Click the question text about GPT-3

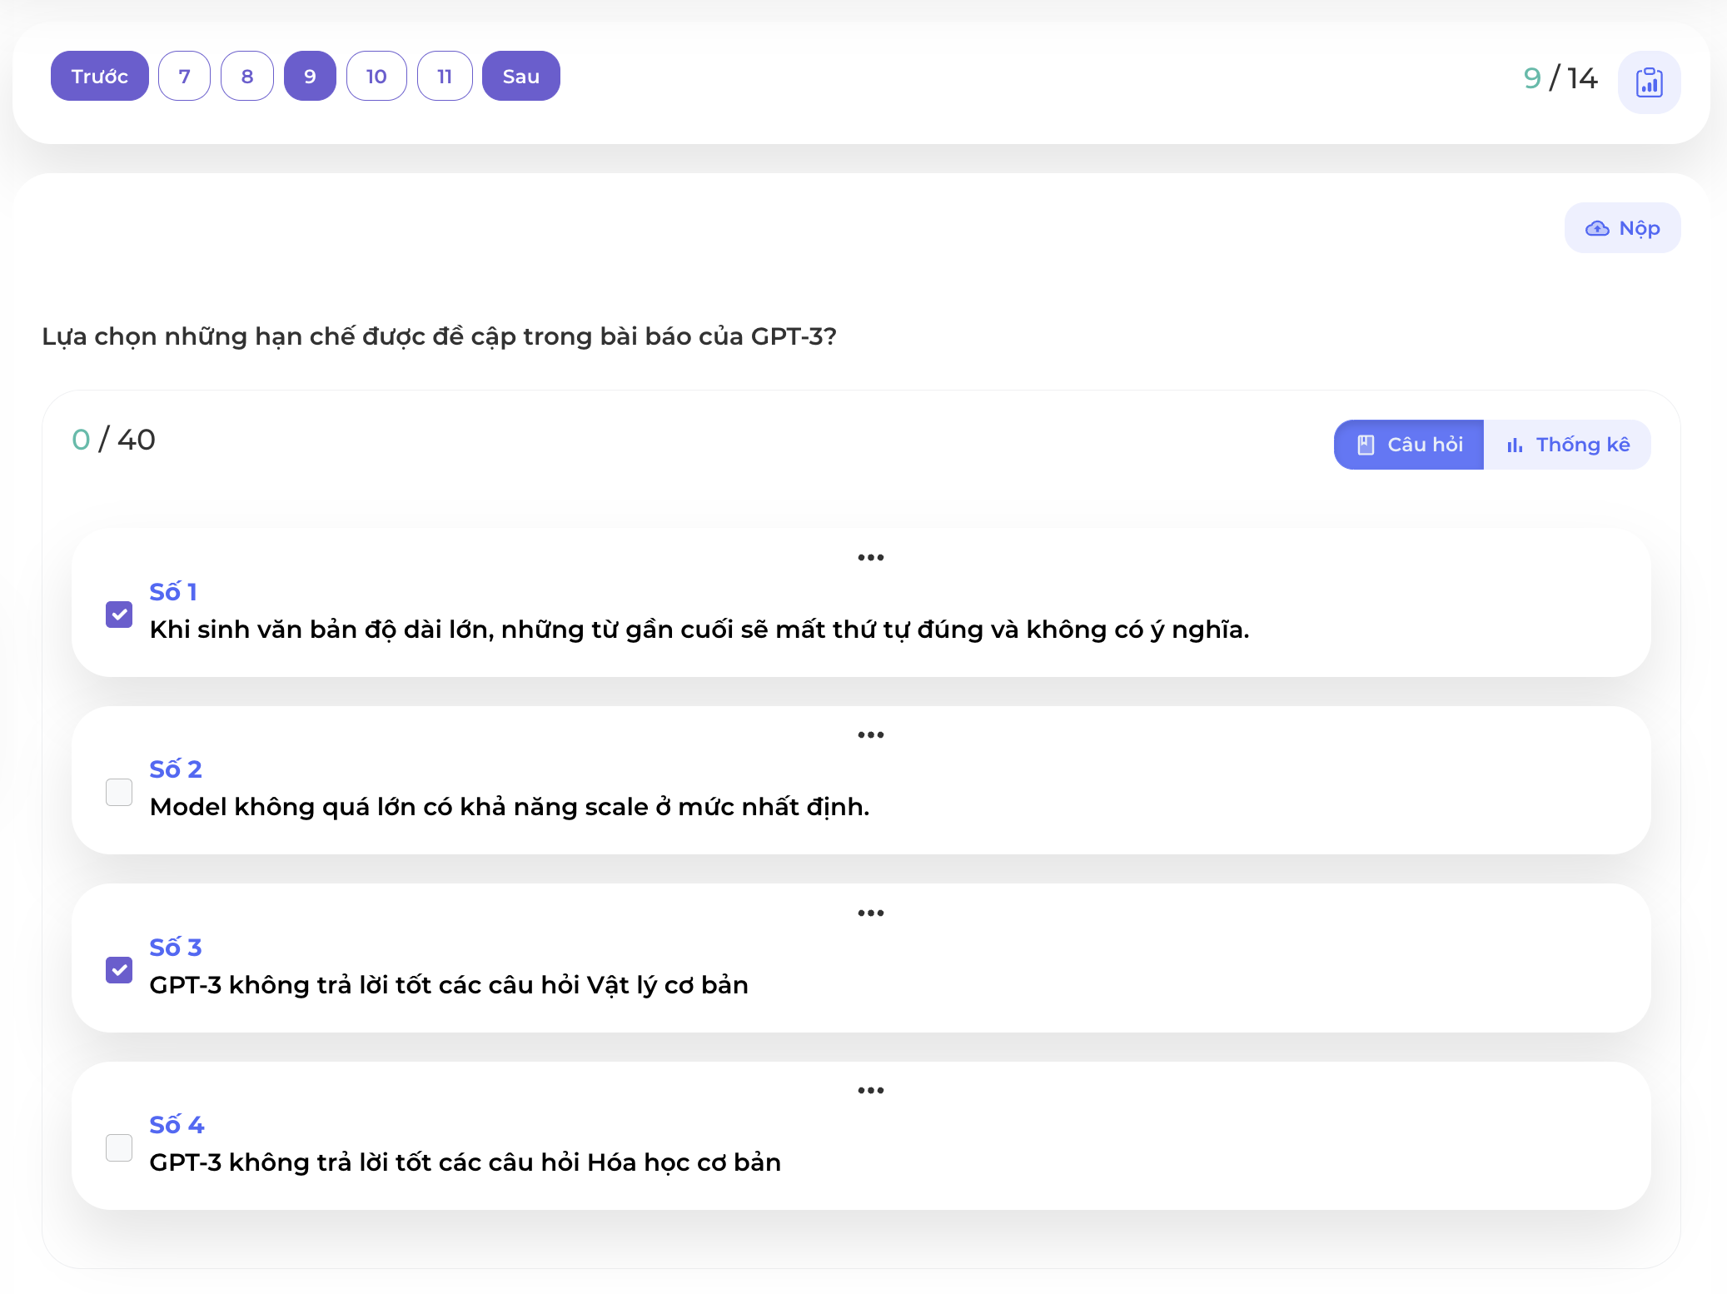click(x=439, y=336)
